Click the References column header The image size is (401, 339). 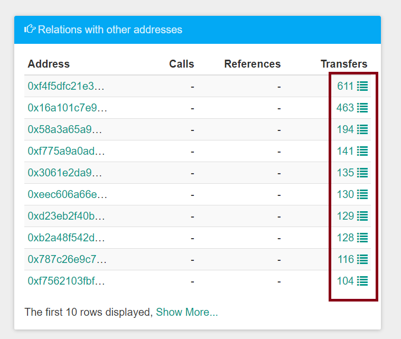coord(253,64)
